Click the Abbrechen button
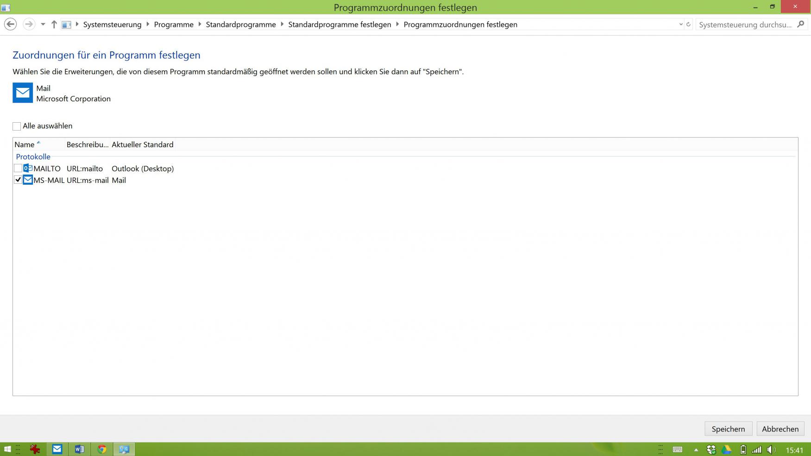This screenshot has height=456, width=811. tap(780, 429)
